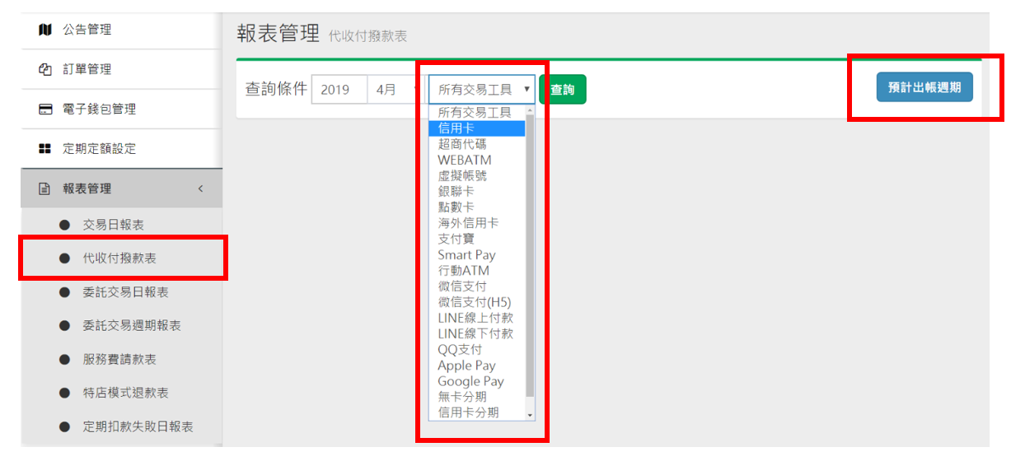Click the green 查詢 button
The width and height of the screenshot is (1011, 461).
[563, 90]
